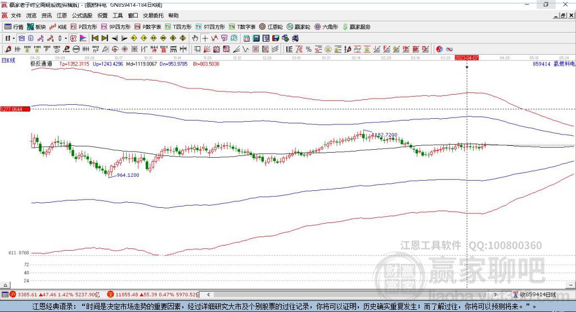Jump to first bar with skip-to-start icon
This screenshot has width=576, height=312.
click(x=95, y=38)
